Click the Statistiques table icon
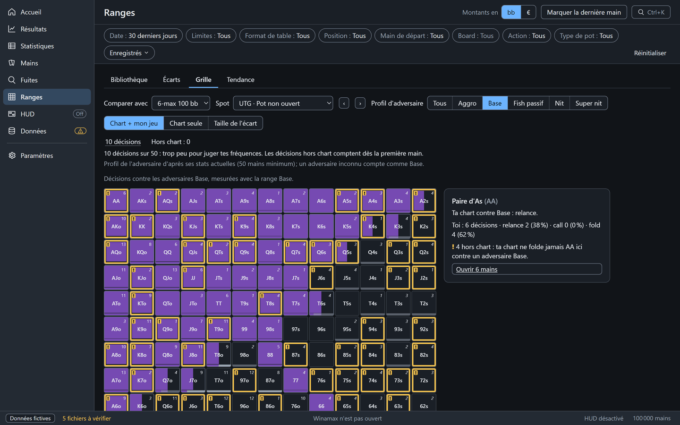The height and width of the screenshot is (425, 680). (12, 46)
